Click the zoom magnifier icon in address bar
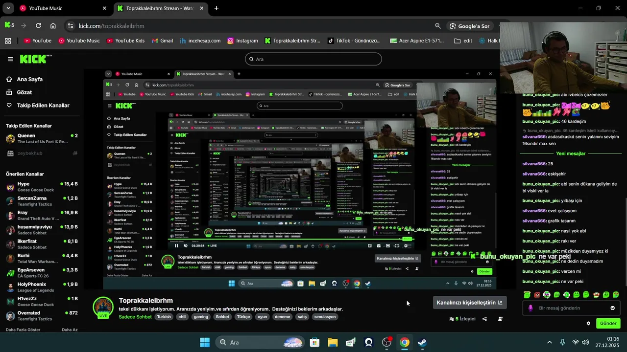Image resolution: width=627 pixels, height=352 pixels. (438, 26)
